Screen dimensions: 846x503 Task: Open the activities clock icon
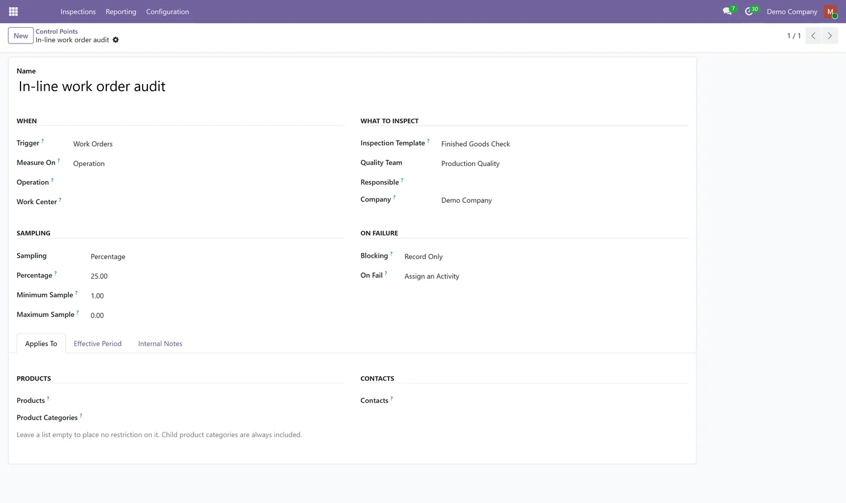click(x=749, y=11)
